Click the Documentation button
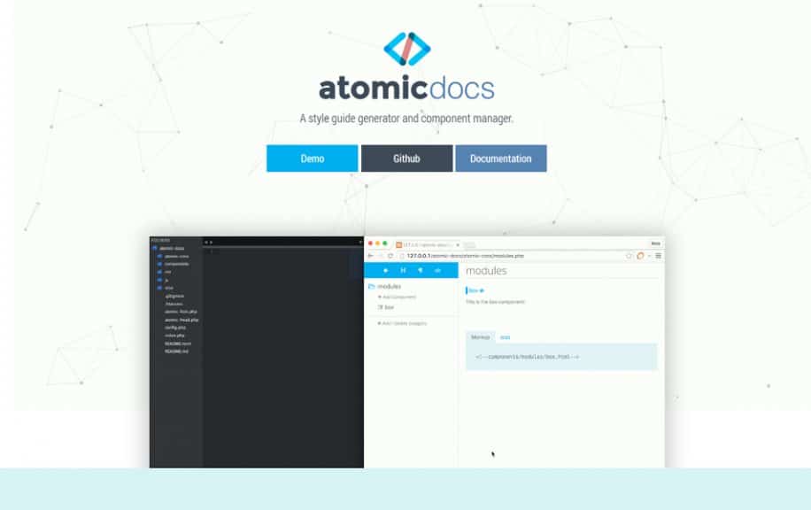Screen dimensions: 811x510 click(x=501, y=158)
